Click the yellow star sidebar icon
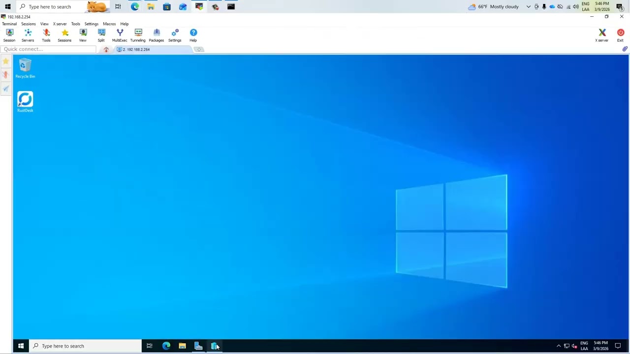Screen dimensions: 630x354 coord(5,61)
